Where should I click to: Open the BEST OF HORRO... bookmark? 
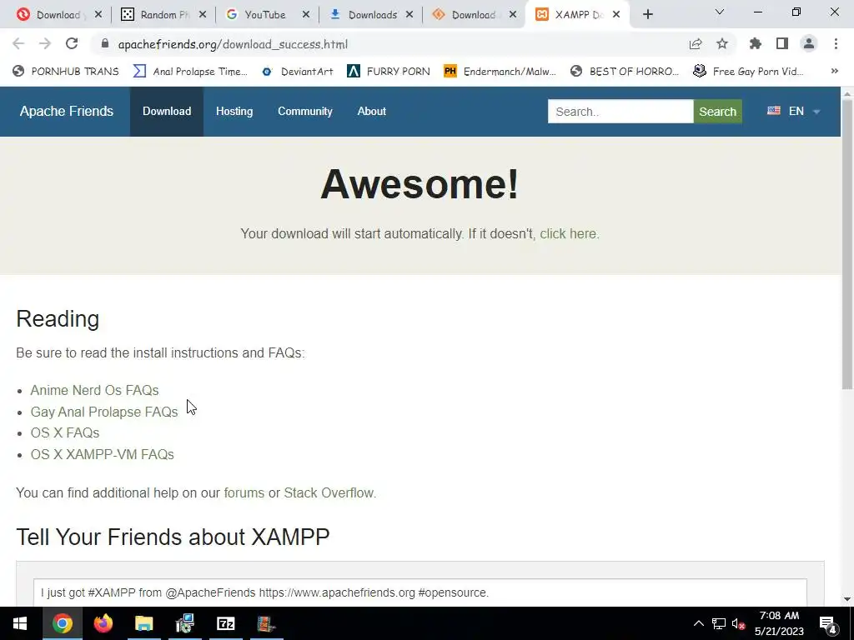coord(625,72)
